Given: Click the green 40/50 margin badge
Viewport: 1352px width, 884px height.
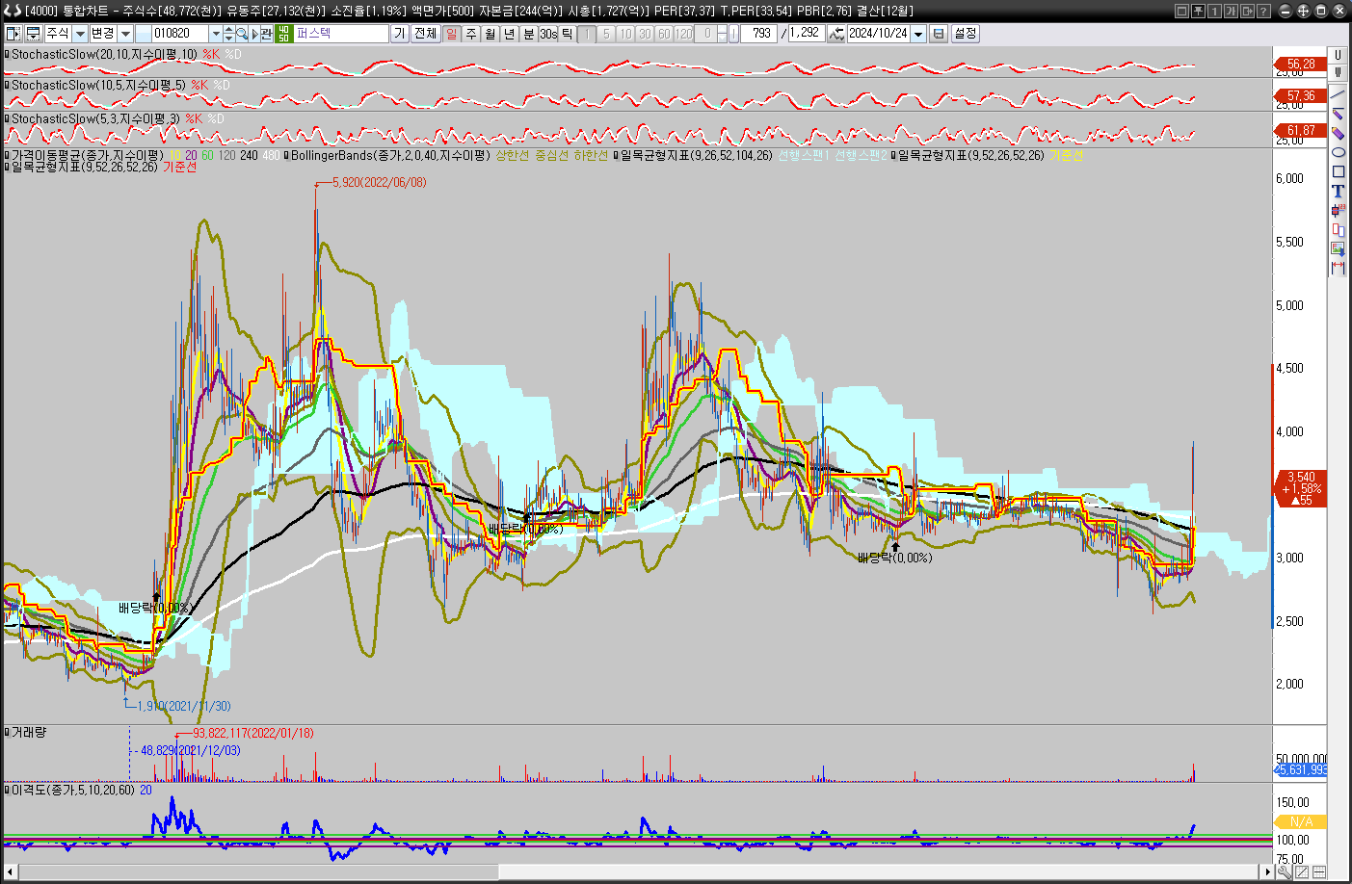Looking at the screenshot, I should pyautogui.click(x=283, y=34).
